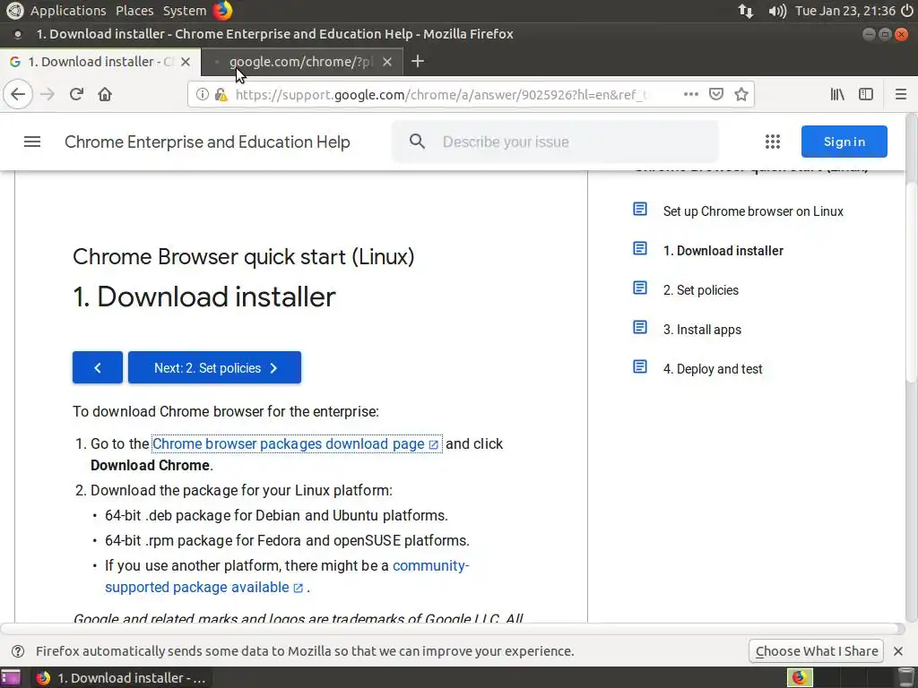Open 'Chrome browser packages download page' link
This screenshot has height=688, width=918.
[x=296, y=444]
